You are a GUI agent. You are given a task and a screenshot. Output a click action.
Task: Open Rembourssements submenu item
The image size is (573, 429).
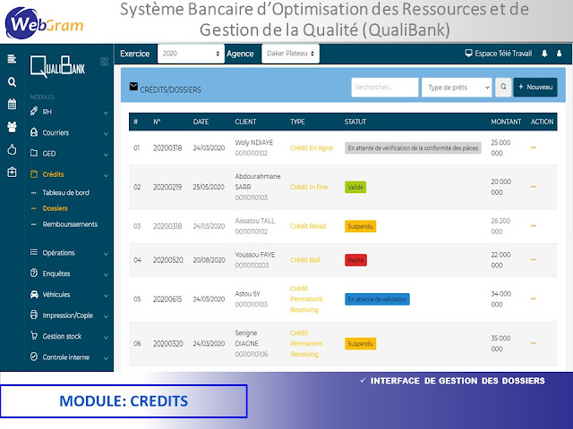click(x=70, y=224)
